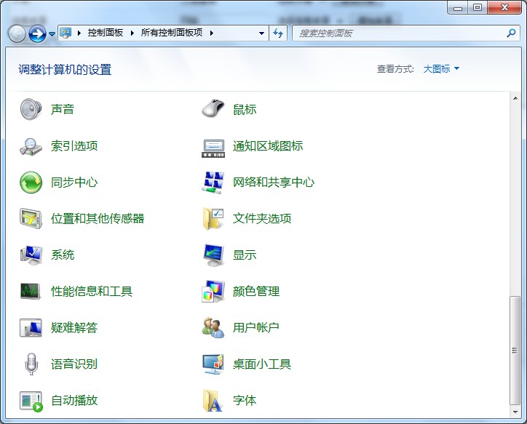Click the 位置和其他传感器 map icon
The height and width of the screenshot is (424, 527).
coord(31,219)
